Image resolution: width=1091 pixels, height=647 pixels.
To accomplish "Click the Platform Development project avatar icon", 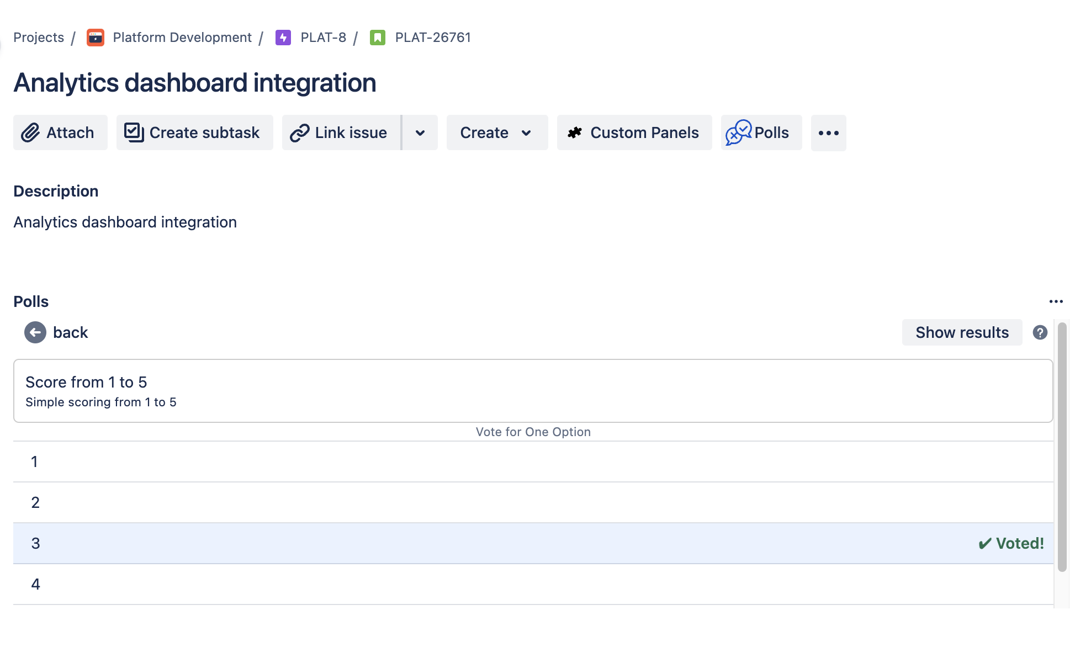I will pos(95,37).
